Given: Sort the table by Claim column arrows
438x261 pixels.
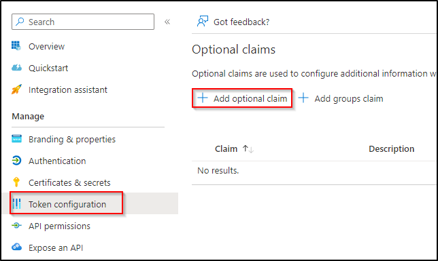Looking at the screenshot, I should click(x=248, y=149).
